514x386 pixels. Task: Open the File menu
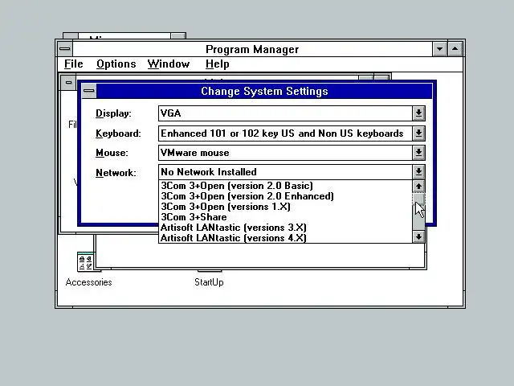coord(73,64)
